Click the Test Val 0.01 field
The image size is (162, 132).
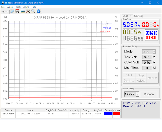point(147,57)
